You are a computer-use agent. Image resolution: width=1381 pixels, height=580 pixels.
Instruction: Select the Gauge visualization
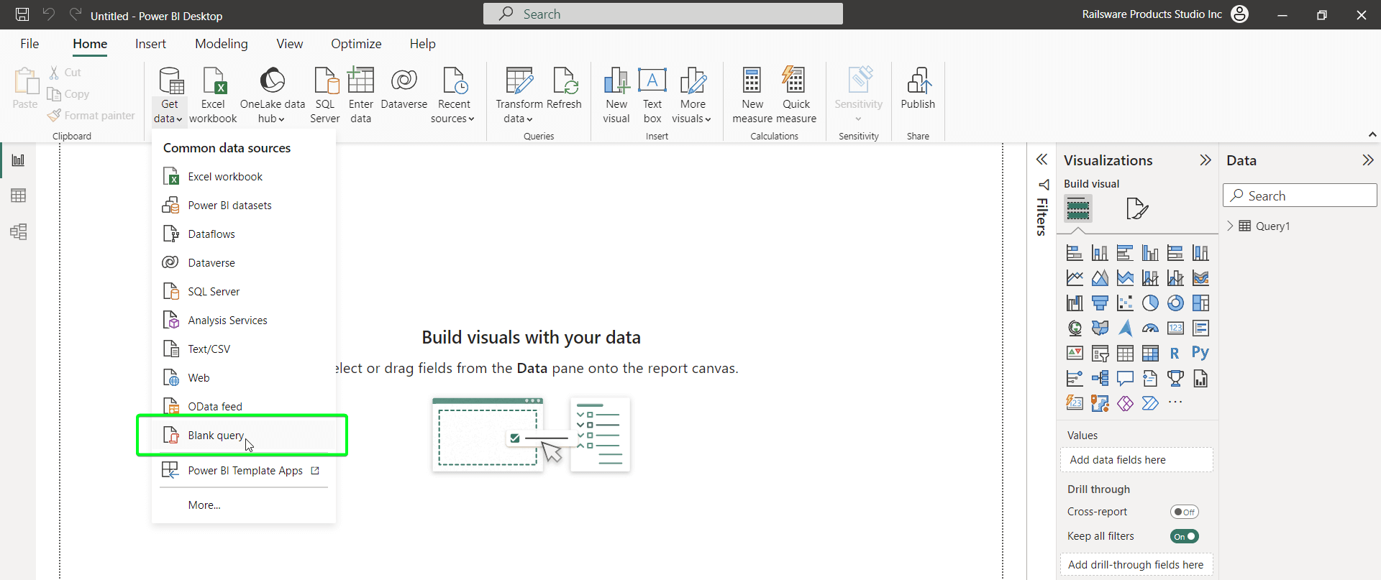click(x=1150, y=328)
